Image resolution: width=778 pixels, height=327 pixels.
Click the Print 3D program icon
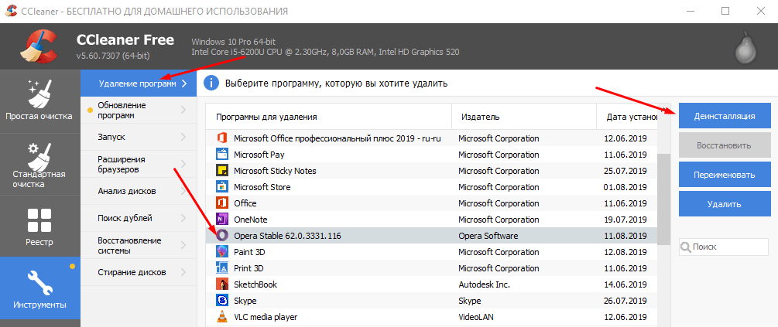222,268
